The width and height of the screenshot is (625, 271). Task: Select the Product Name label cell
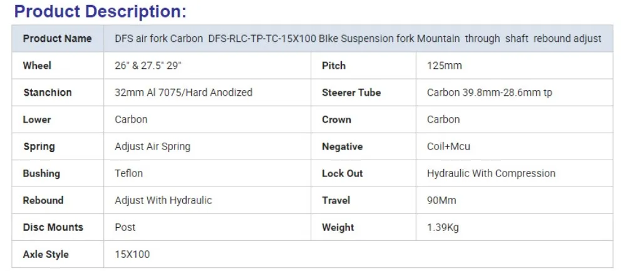(x=57, y=39)
